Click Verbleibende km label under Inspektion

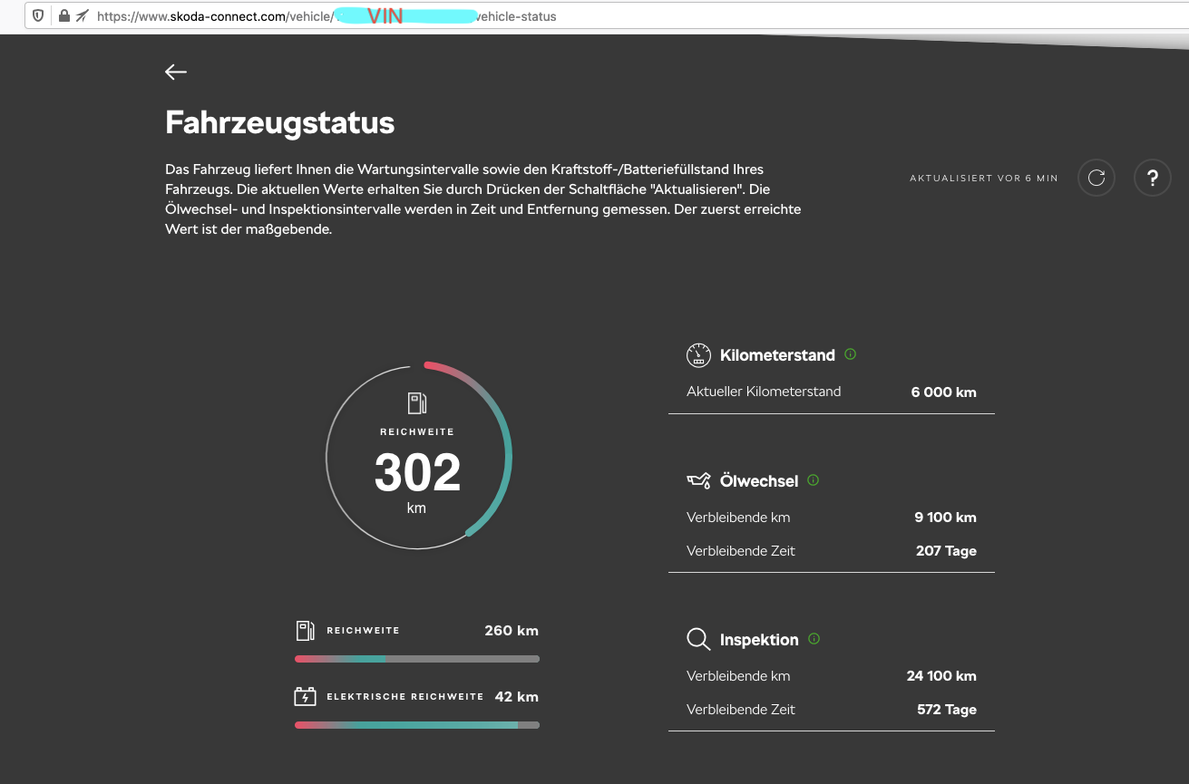(x=738, y=676)
